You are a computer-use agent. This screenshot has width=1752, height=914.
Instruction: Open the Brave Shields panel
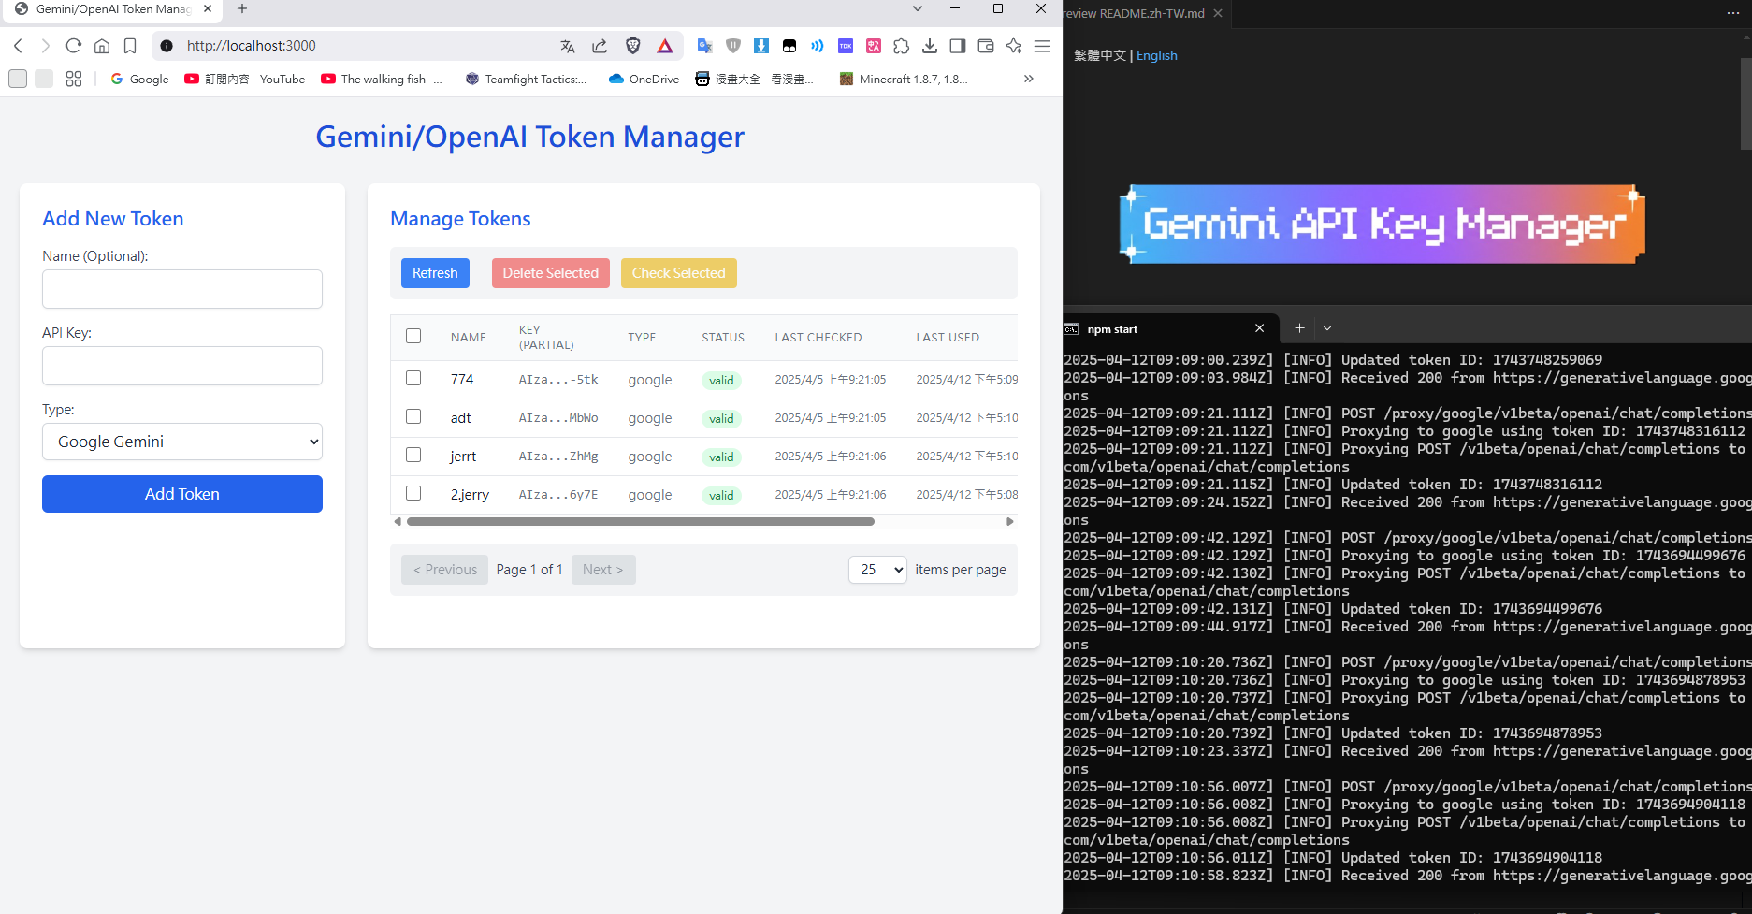(x=633, y=45)
